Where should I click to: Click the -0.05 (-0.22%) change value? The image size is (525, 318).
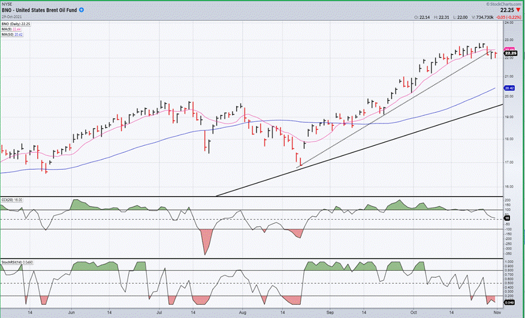[x=508, y=17]
